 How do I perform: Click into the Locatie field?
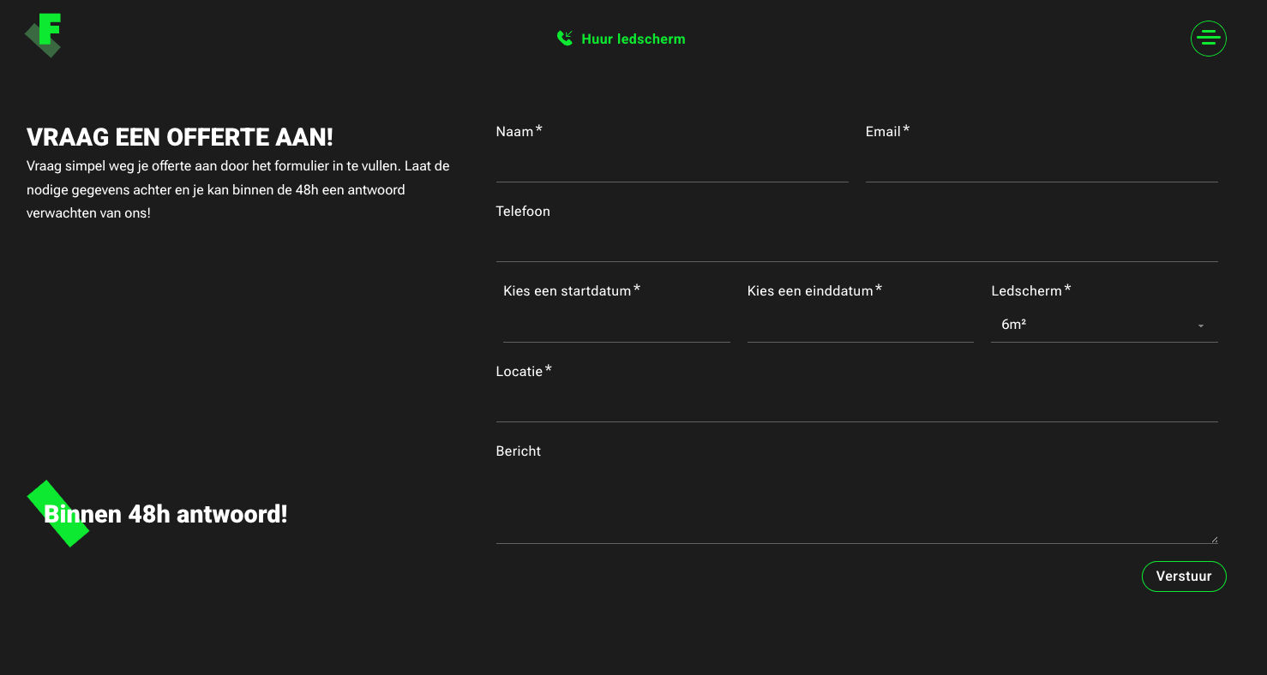[x=856, y=404]
